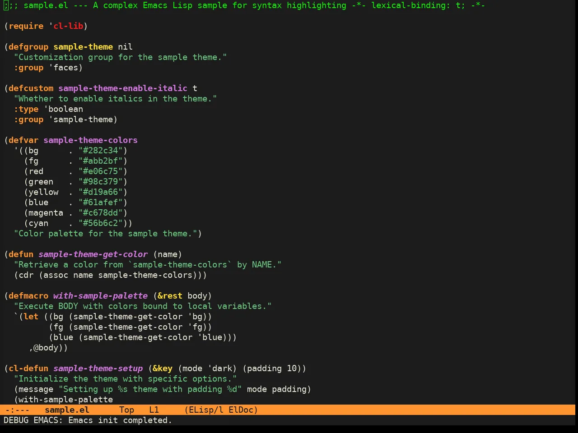Click 'defun' keyword

pos(21,254)
